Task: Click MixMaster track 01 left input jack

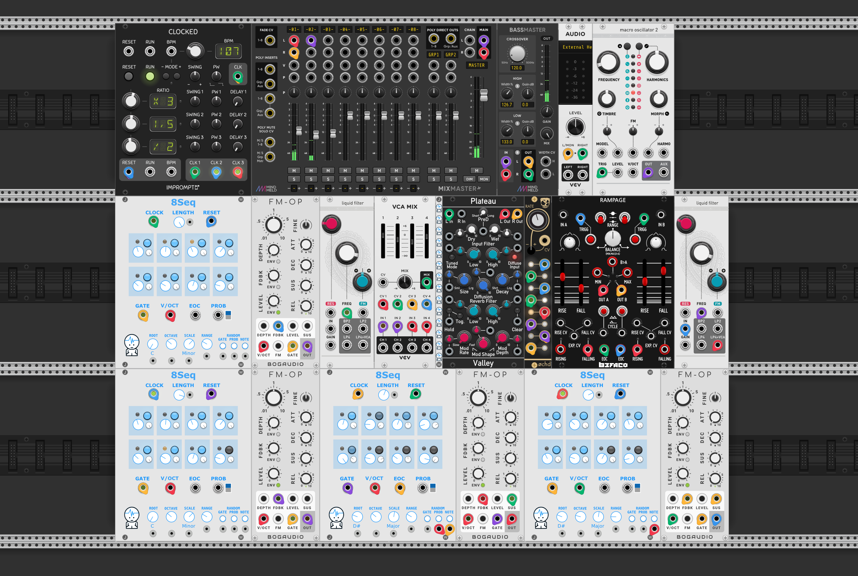Action: point(294,40)
